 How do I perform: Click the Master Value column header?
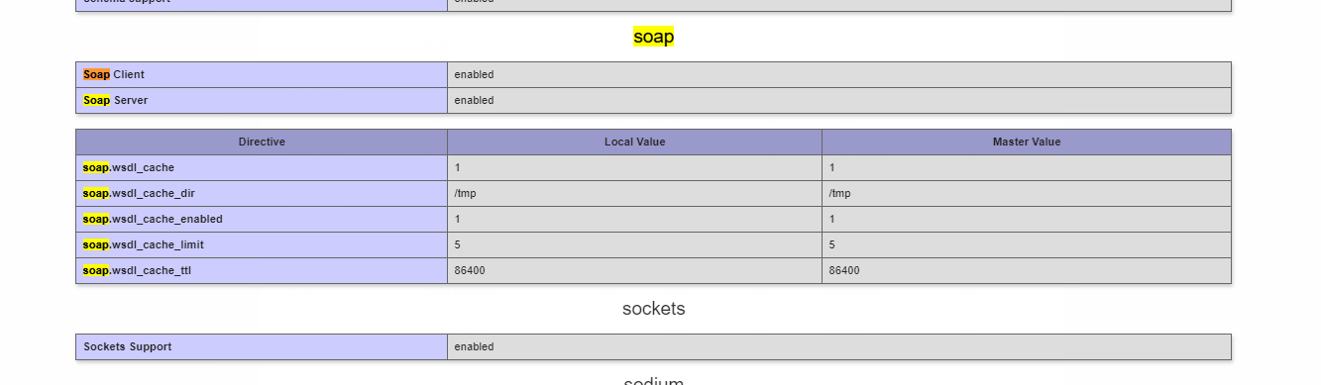(x=1027, y=143)
